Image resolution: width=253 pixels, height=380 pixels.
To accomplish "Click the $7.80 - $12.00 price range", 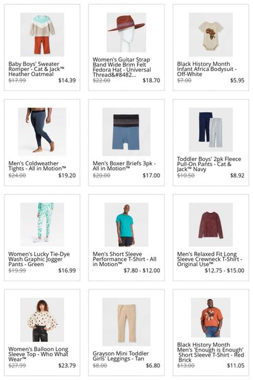I will coord(142,270).
